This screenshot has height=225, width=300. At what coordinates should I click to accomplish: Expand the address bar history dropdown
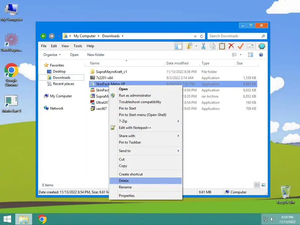pyautogui.click(x=195, y=36)
